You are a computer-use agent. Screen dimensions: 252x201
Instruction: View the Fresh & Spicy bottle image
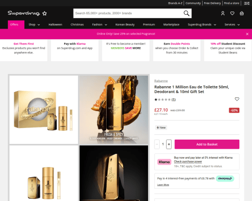[114, 109]
